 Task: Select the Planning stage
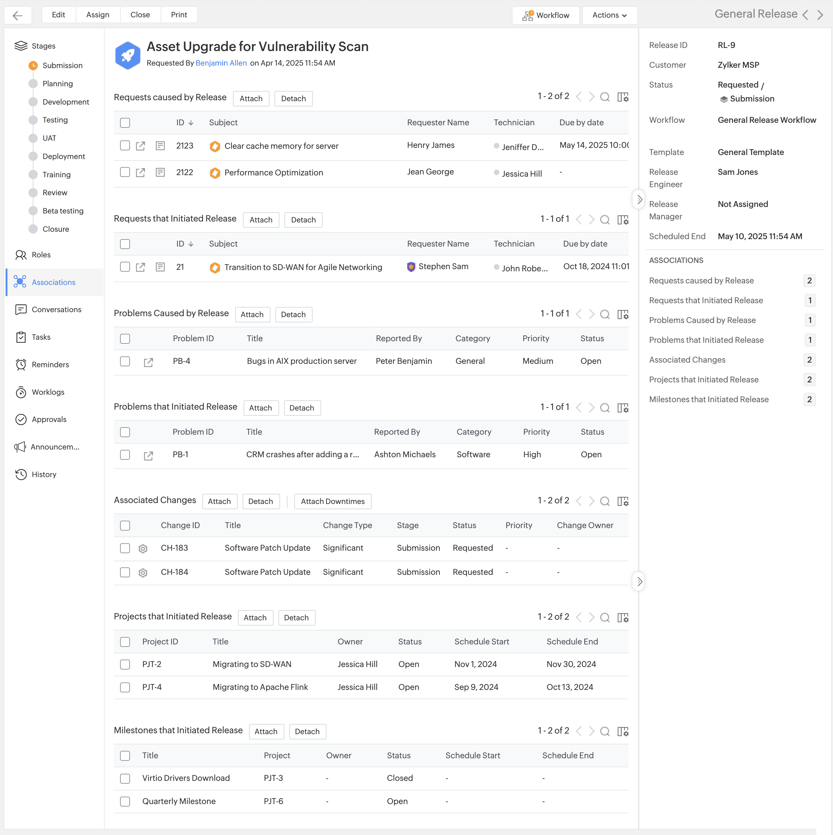[58, 84]
